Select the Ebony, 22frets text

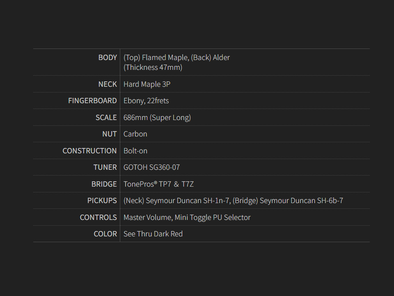click(x=146, y=101)
